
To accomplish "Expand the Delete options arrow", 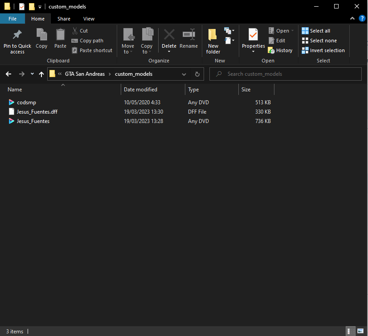I will point(169,51).
